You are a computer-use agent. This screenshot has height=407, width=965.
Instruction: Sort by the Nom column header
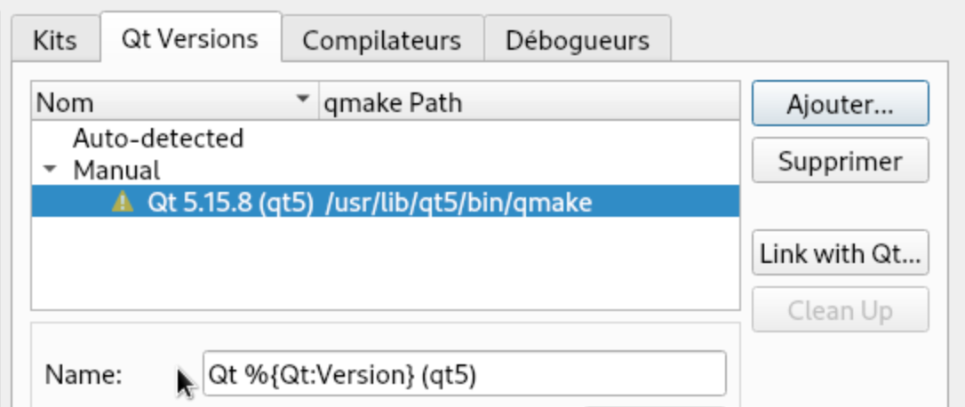[x=160, y=102]
